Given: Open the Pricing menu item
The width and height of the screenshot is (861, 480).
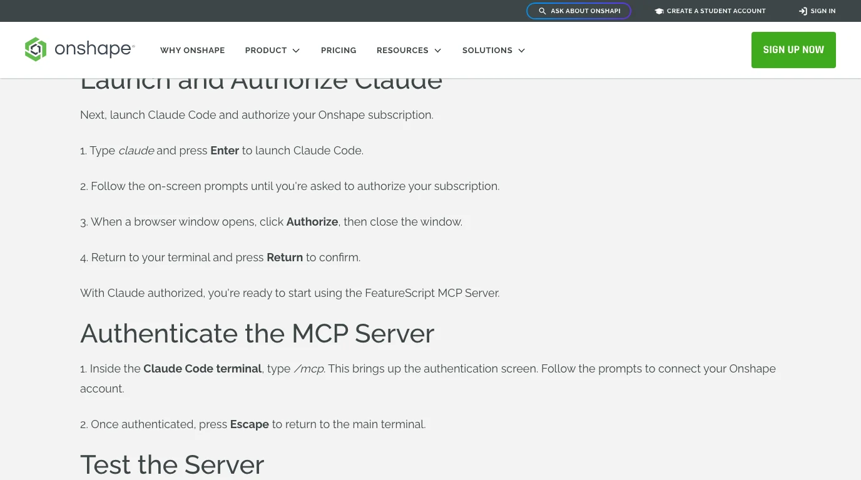Looking at the screenshot, I should click(339, 50).
